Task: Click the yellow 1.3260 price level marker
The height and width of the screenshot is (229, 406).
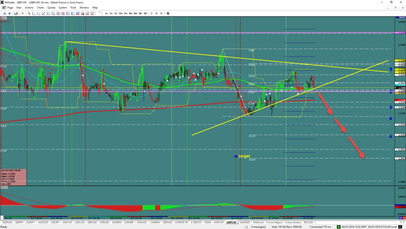Action: pyautogui.click(x=400, y=60)
